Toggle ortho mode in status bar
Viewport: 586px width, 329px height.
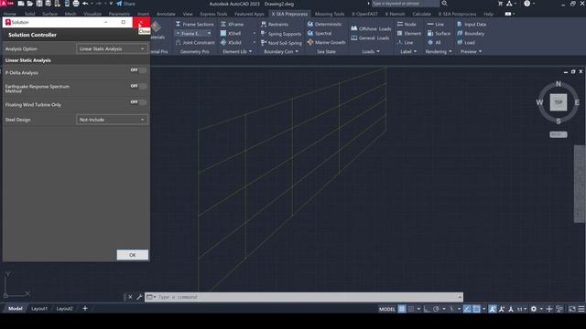pyautogui.click(x=427, y=309)
